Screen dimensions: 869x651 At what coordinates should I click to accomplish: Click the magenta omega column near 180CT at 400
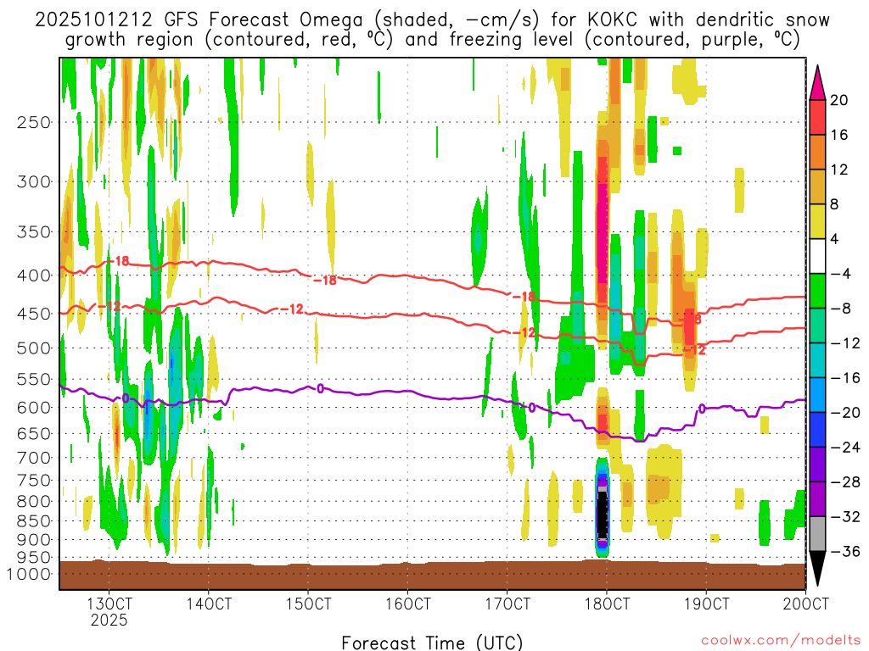pyautogui.click(x=602, y=232)
